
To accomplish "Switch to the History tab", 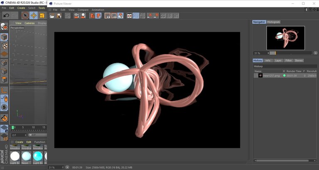I will [x=258, y=61].
